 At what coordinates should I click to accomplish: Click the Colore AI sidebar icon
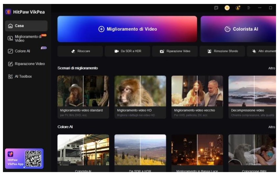click(x=10, y=51)
